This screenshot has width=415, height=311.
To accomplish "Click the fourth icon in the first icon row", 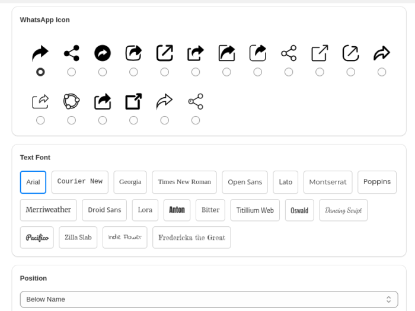I will [133, 53].
